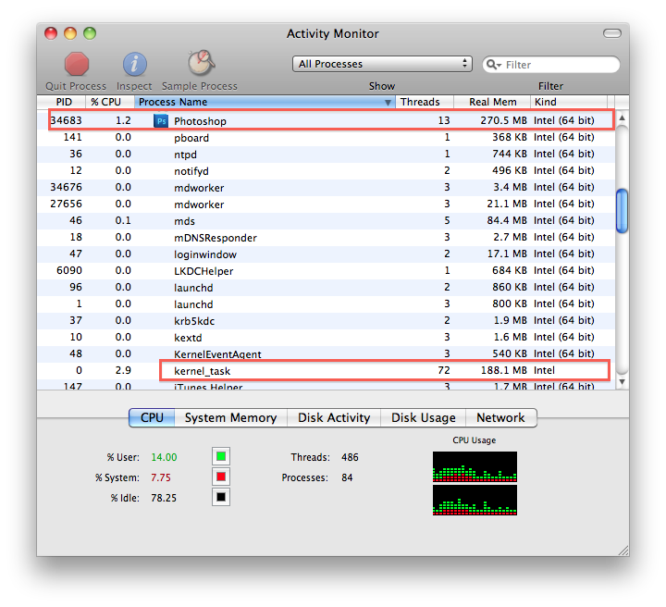Click the Sample Process icon
The height and width of the screenshot is (607, 666).
tap(201, 63)
